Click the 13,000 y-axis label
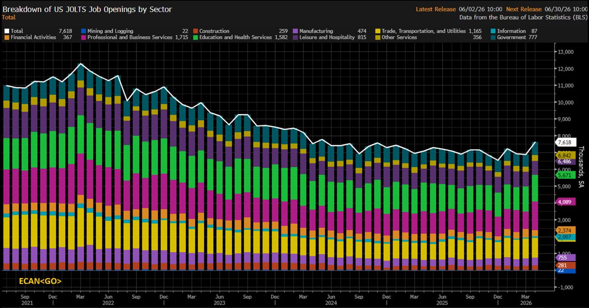Image resolution: width=589 pixels, height=308 pixels. [565, 52]
